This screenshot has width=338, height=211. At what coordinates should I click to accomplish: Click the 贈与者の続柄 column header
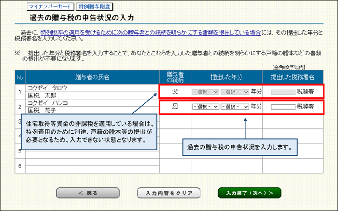pos(175,77)
